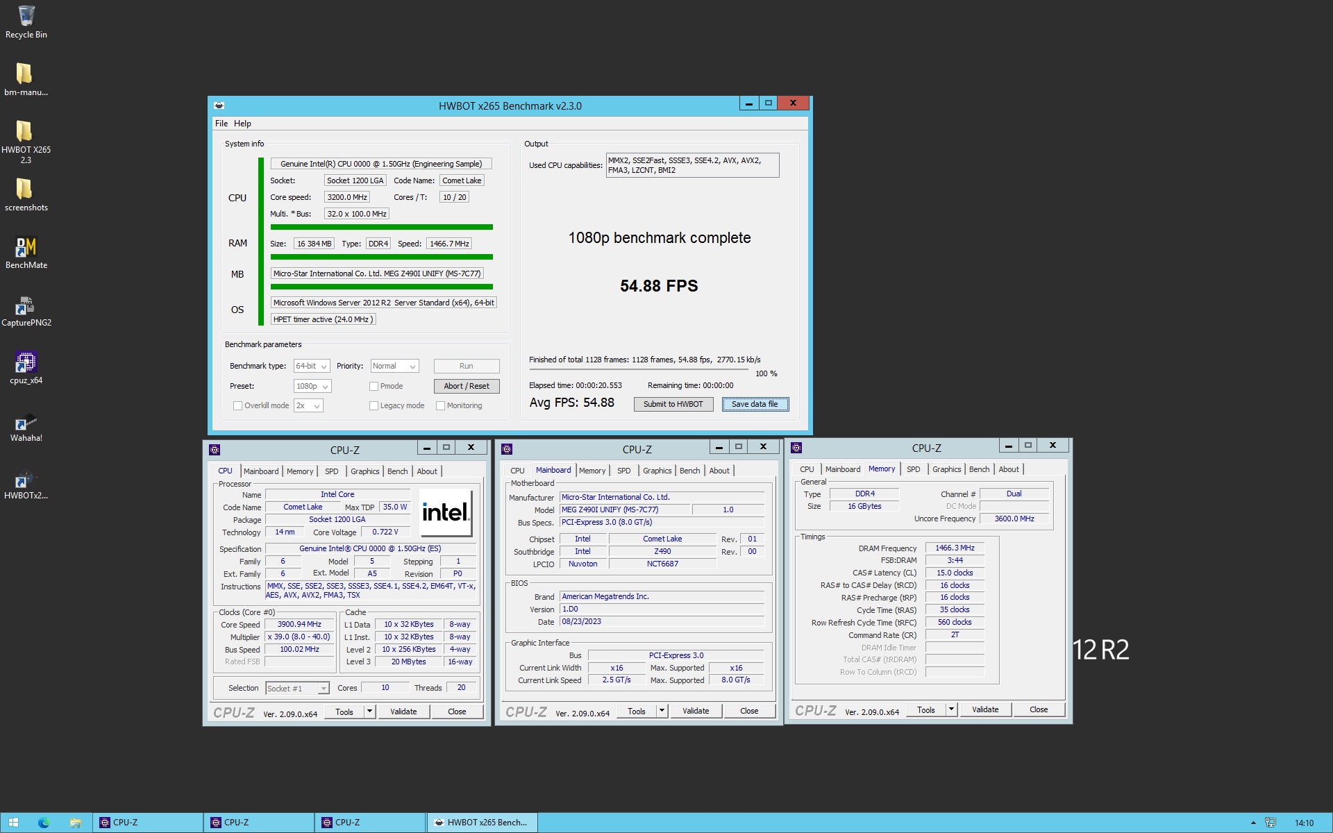Click the Intel logo in CPU-Z
The width and height of the screenshot is (1333, 833).
pos(446,512)
